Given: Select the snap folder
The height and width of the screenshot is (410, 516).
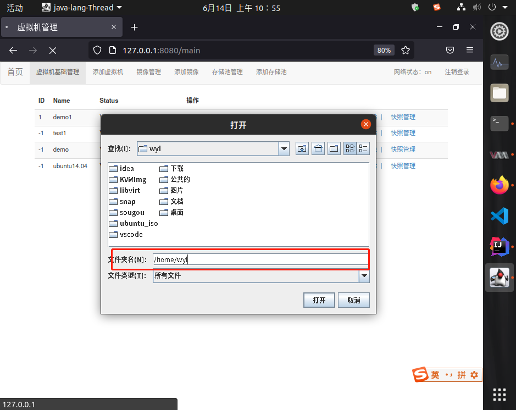Looking at the screenshot, I should (123, 202).
